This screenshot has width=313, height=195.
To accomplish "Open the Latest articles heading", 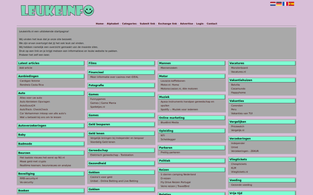I will coord(51,63).
